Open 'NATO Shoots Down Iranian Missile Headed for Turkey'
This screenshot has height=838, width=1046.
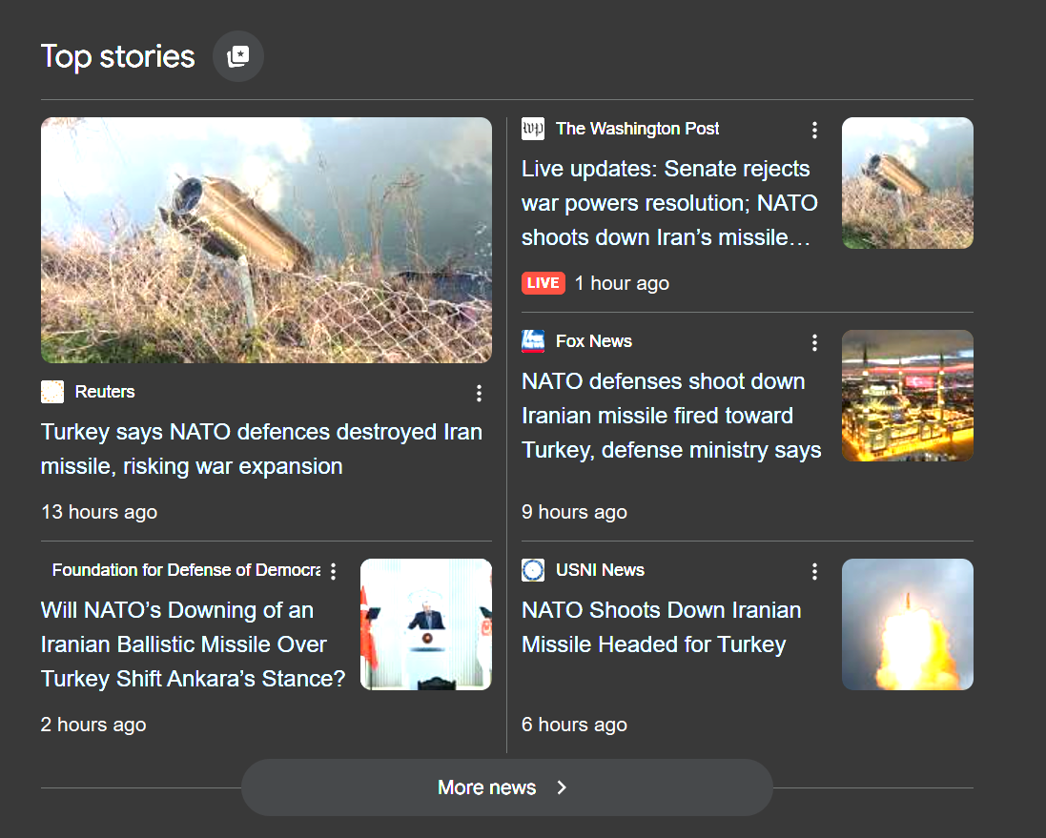[x=661, y=627]
